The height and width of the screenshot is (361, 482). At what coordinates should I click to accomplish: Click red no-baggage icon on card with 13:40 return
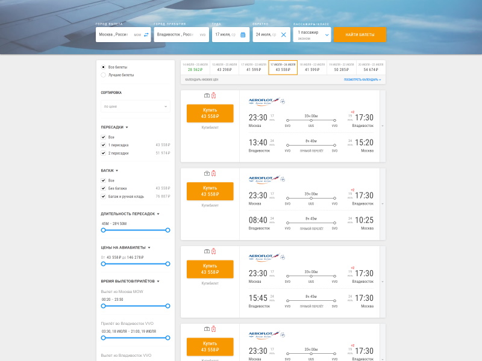click(214, 96)
